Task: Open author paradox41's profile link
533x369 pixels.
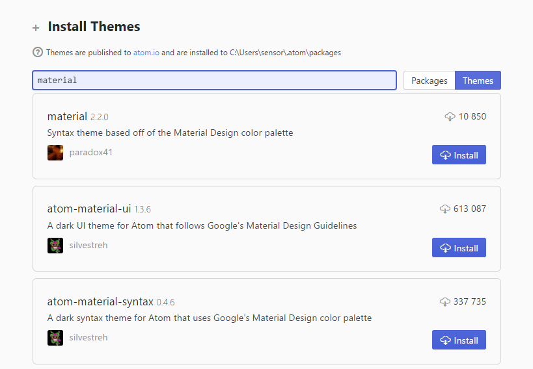Action: pyautogui.click(x=90, y=153)
